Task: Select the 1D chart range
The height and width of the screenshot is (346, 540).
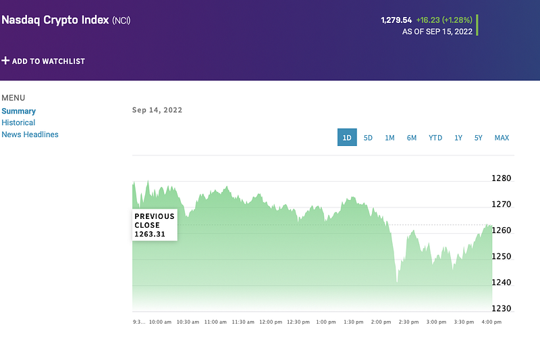Action: coord(347,138)
